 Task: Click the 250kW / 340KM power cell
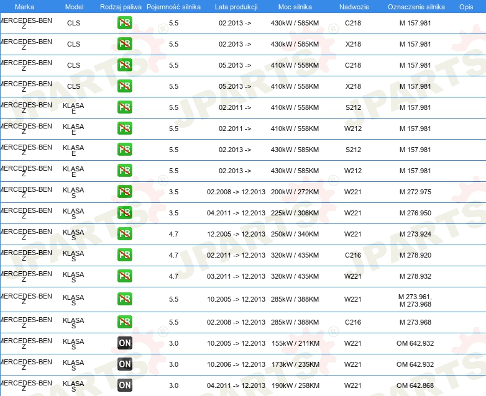(x=295, y=234)
